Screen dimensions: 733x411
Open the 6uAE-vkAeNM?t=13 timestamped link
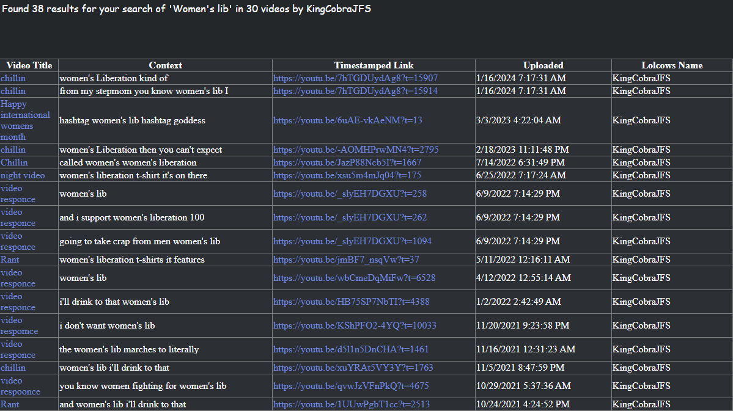click(x=347, y=120)
